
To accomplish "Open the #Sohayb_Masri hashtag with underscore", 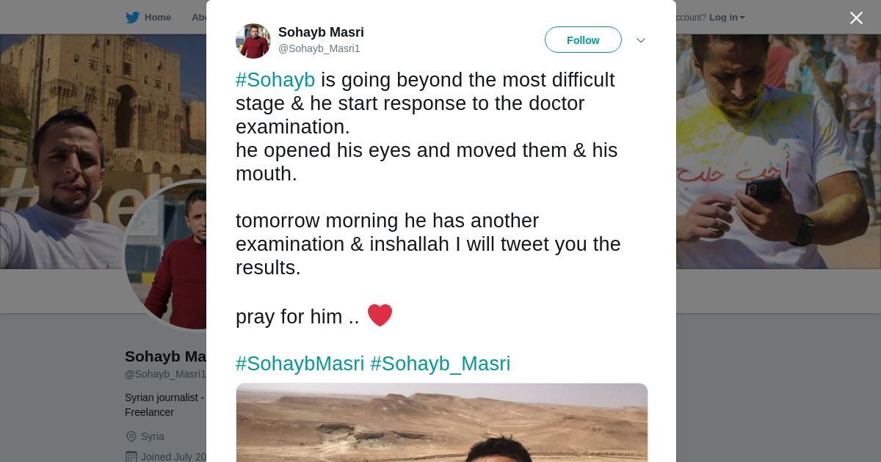I will pos(440,364).
